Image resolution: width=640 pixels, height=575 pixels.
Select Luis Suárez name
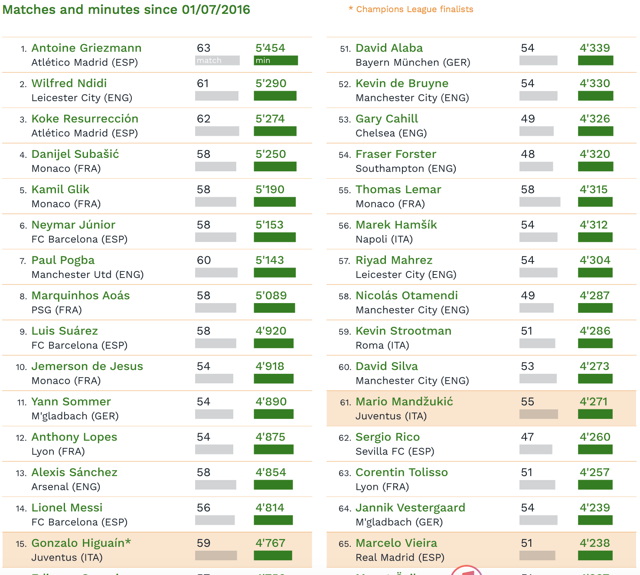(x=65, y=331)
